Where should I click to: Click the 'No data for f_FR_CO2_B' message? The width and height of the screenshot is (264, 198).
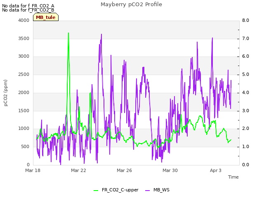[28, 10]
